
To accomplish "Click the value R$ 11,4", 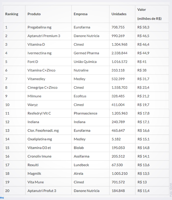I will coord(144,191).
